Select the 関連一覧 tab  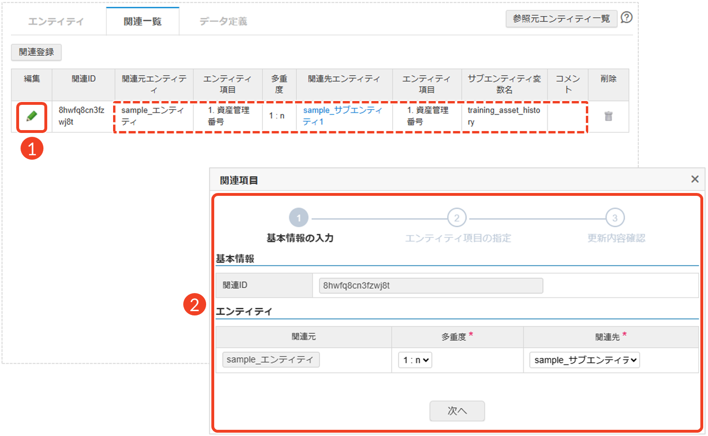tap(143, 21)
